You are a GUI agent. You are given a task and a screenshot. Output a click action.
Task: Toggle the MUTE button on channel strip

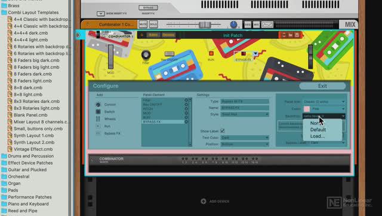pos(143,25)
